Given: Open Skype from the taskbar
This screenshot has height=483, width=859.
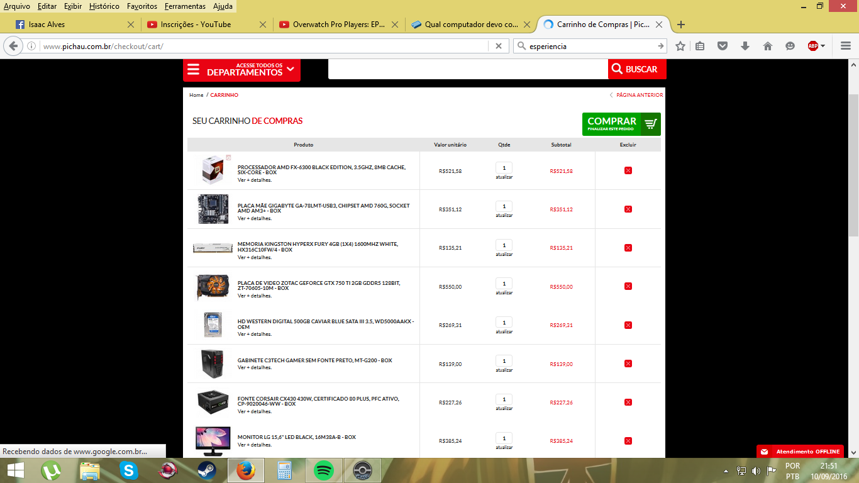Looking at the screenshot, I should click(130, 470).
